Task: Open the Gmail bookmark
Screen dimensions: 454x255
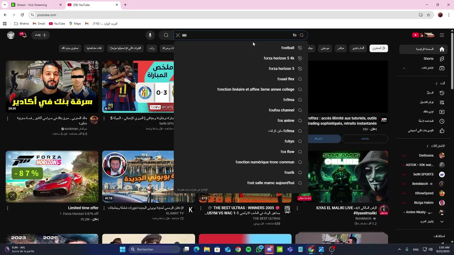Action: tap(39, 24)
